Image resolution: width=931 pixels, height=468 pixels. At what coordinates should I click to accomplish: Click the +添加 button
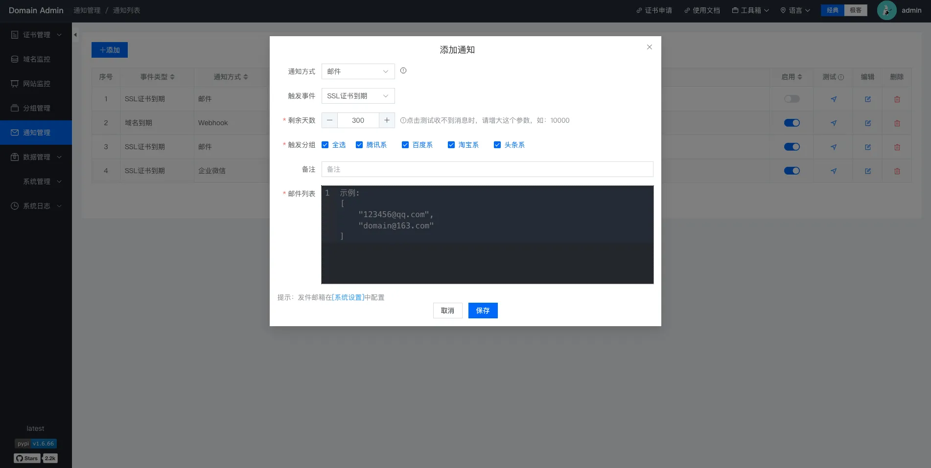tap(110, 50)
